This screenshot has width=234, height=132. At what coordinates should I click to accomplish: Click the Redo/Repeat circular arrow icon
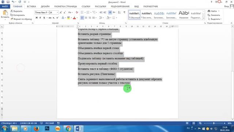tap(20, 2)
